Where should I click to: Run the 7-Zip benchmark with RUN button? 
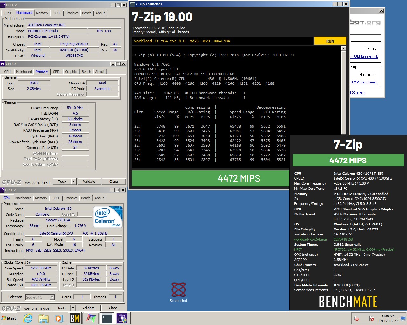click(x=330, y=41)
